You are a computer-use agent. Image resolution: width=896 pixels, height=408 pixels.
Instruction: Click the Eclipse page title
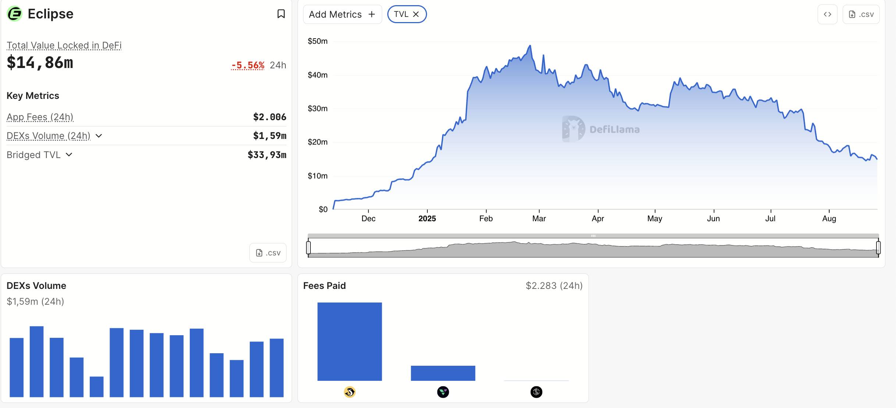point(50,14)
